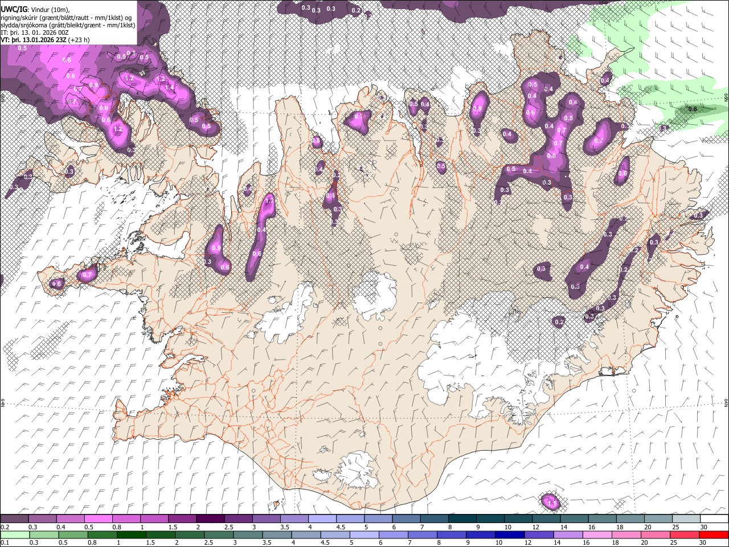
Task: Pick the upper legend swatch between 14 and 16
Action: 574,519
